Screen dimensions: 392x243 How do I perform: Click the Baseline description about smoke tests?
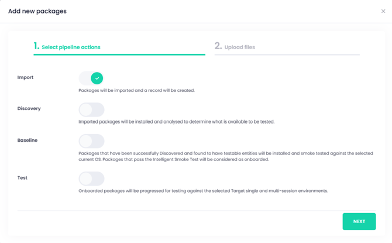[x=226, y=156]
